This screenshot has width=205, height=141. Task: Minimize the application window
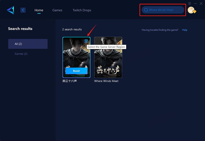(x=195, y=3)
